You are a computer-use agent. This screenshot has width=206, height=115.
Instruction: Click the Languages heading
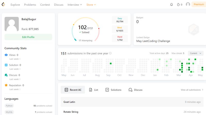[11, 99]
